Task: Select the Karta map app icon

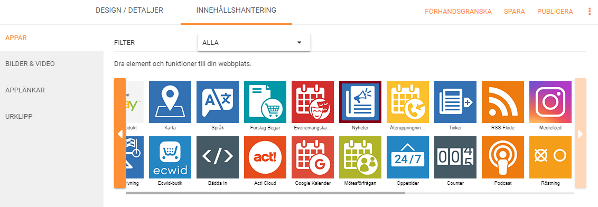Action: point(170,102)
